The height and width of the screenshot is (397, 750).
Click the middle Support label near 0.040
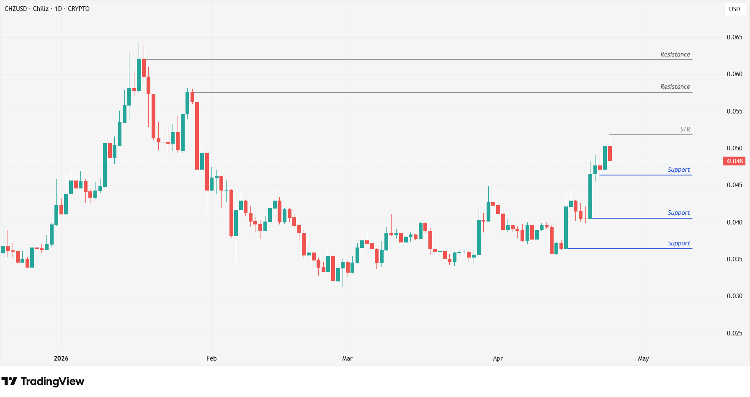click(x=679, y=213)
